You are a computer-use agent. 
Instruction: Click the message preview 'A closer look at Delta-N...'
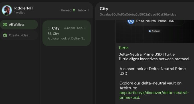point(66,38)
